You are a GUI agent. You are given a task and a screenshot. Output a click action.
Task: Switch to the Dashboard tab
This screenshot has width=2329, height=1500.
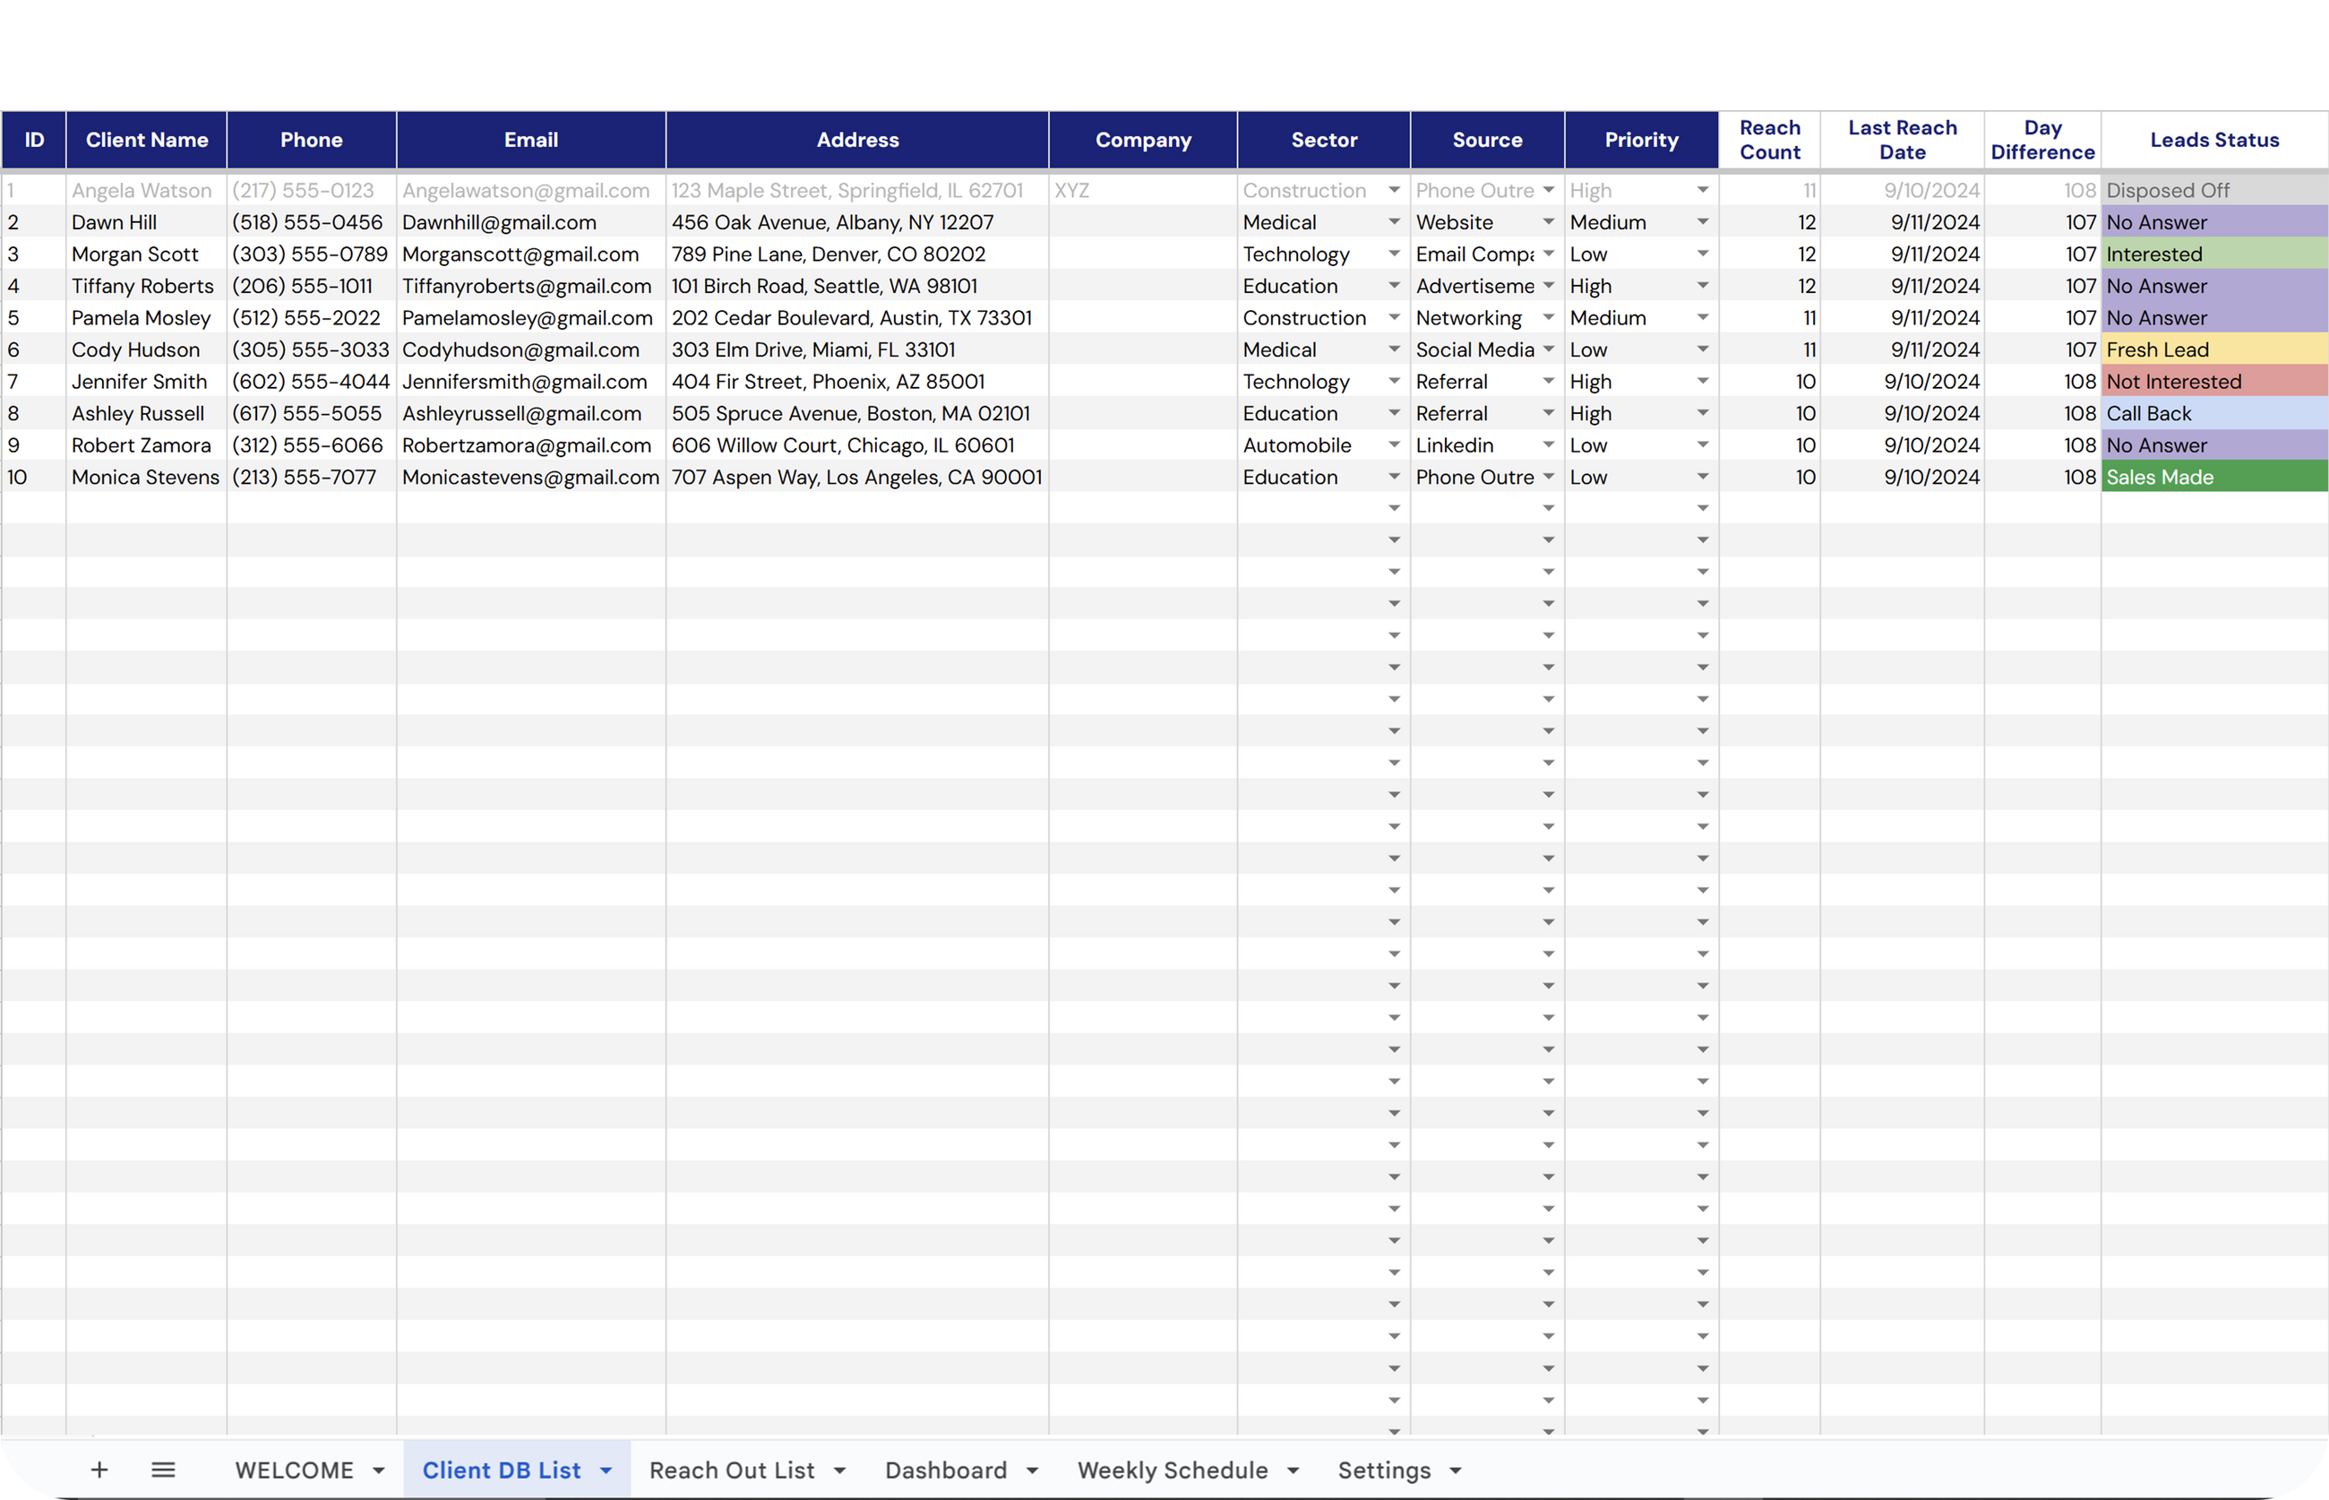[x=945, y=1470]
